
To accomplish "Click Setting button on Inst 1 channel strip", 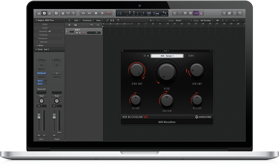I will coord(42,59).
